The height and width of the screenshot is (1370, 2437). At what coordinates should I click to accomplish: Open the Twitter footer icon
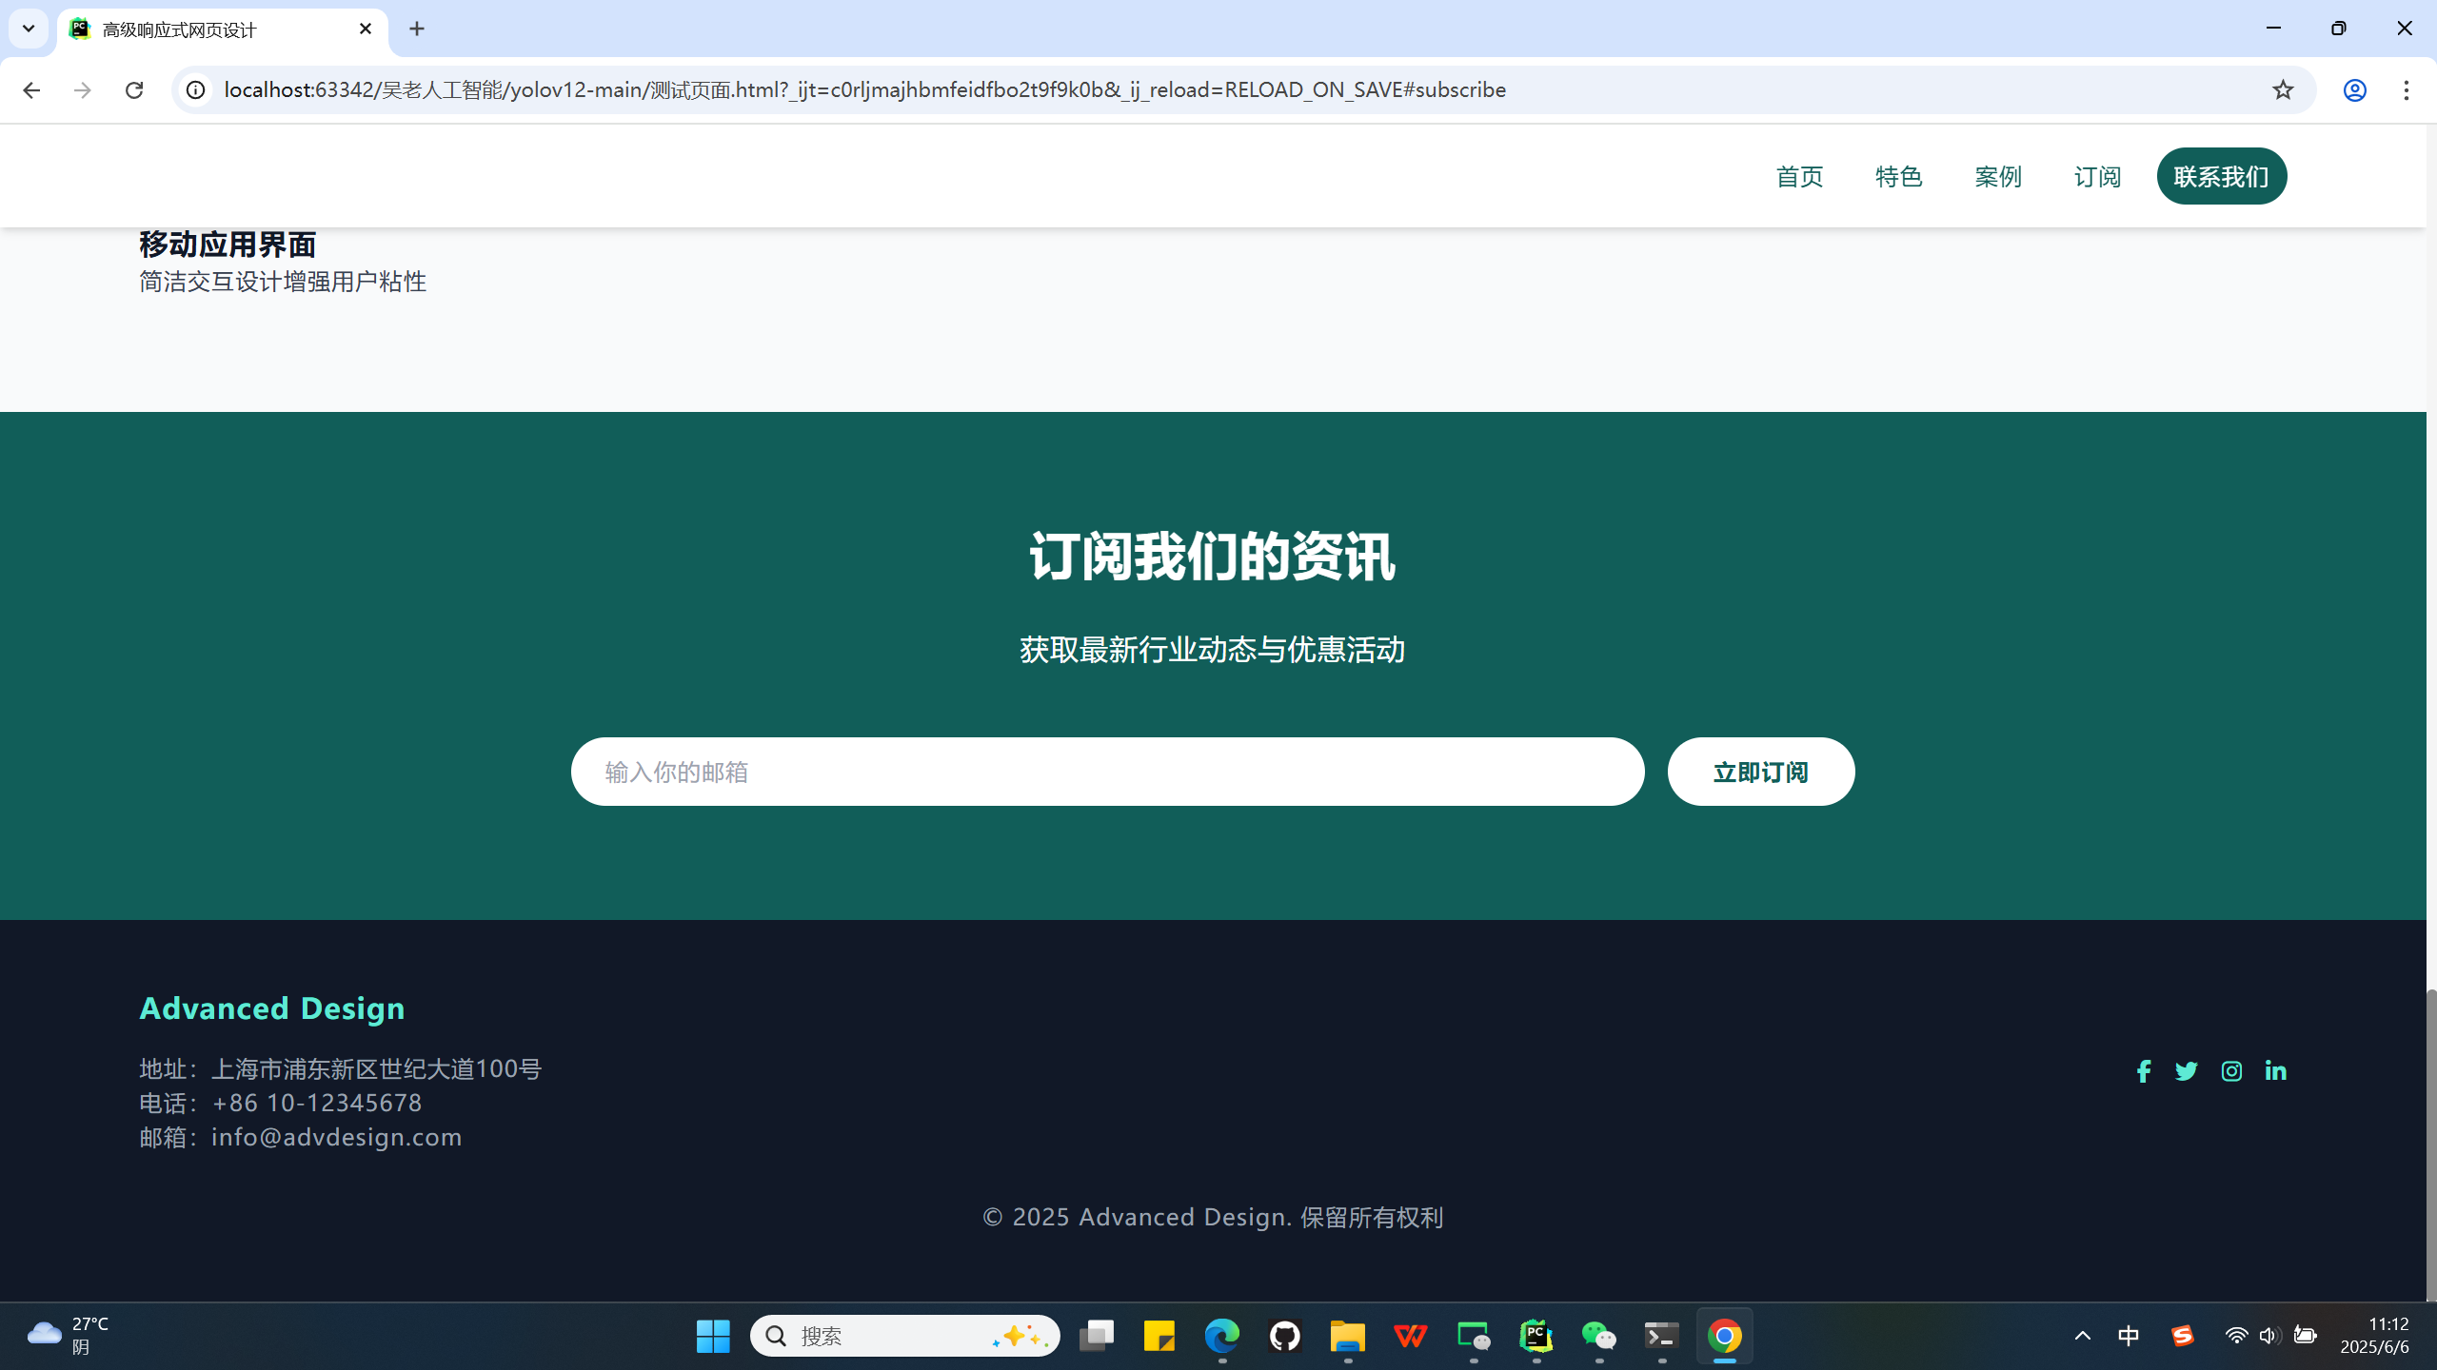(x=2187, y=1071)
